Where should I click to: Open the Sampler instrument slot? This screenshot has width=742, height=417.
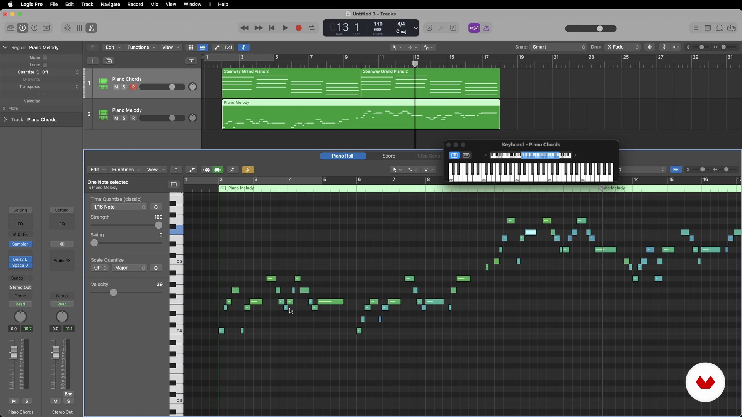[20, 244]
